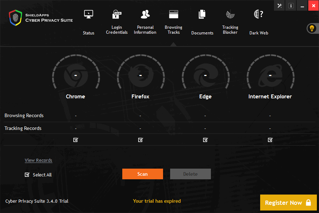Open the Status monitor icon

pyautogui.click(x=89, y=14)
